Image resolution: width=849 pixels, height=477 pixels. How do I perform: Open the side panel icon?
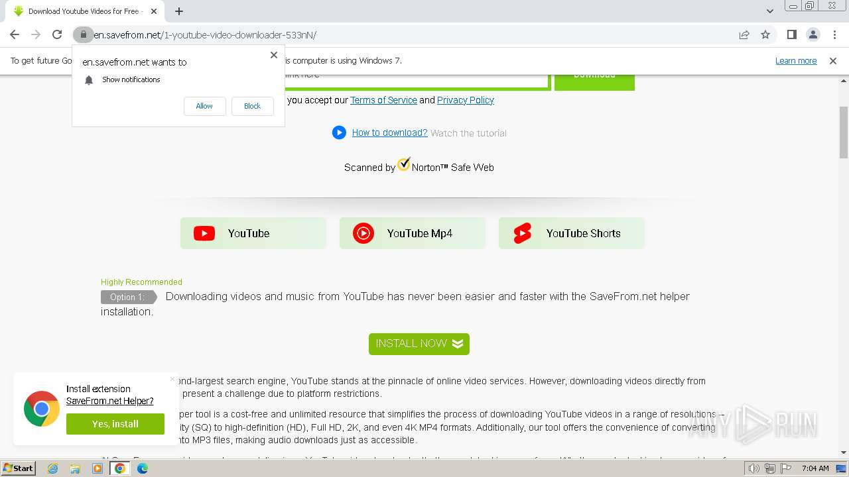click(x=791, y=35)
